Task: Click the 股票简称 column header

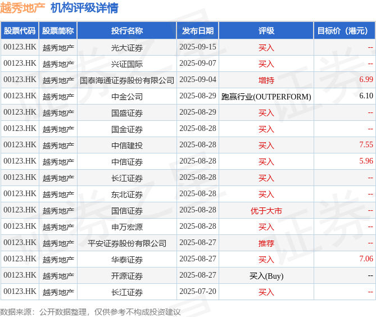Action: (58, 30)
